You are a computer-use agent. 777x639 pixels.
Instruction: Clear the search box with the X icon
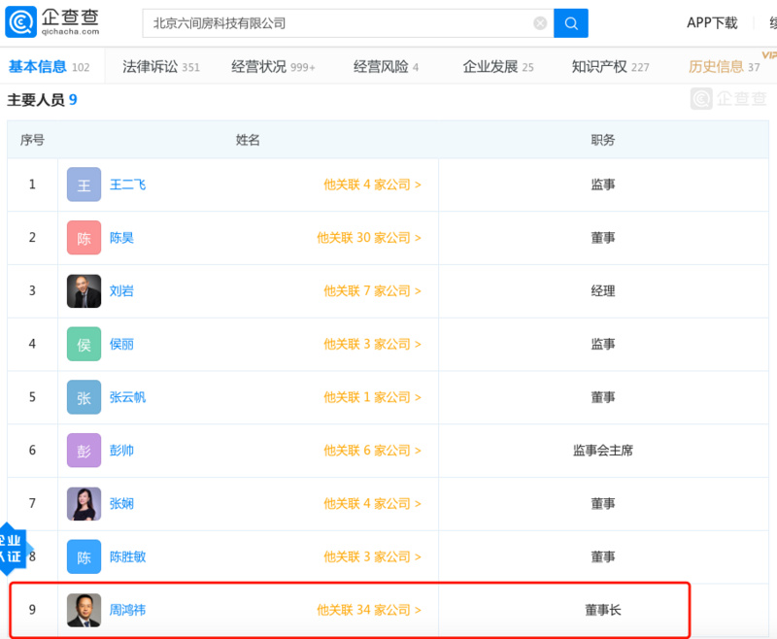tap(540, 23)
